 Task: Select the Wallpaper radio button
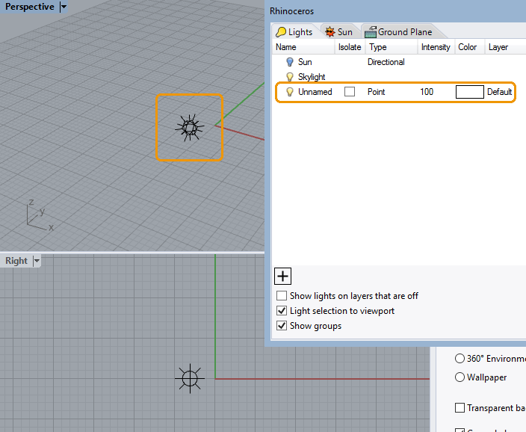point(460,377)
